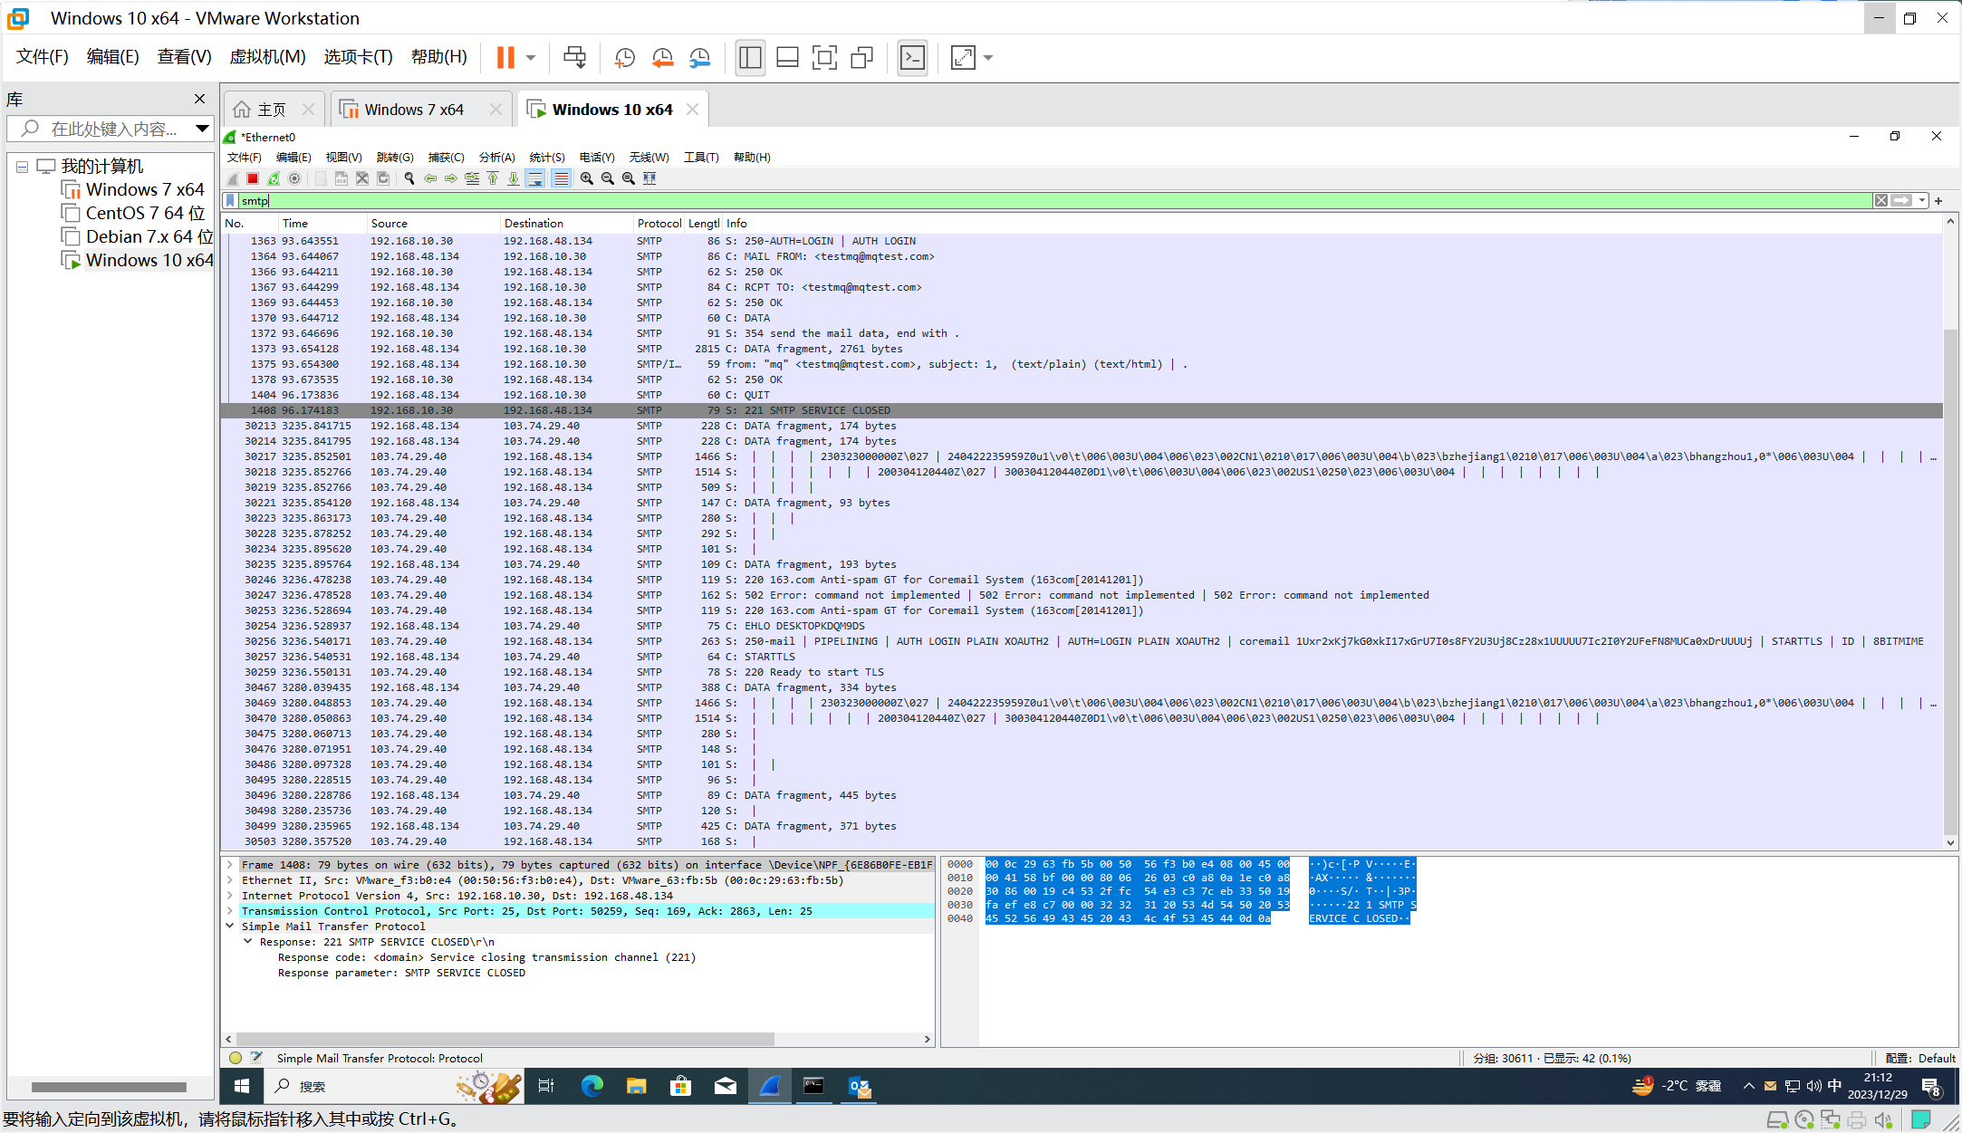Apply the display filter arrow button
The width and height of the screenshot is (1962, 1133).
1901,200
